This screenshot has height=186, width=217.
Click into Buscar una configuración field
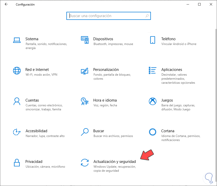pyautogui.click(x=109, y=16)
